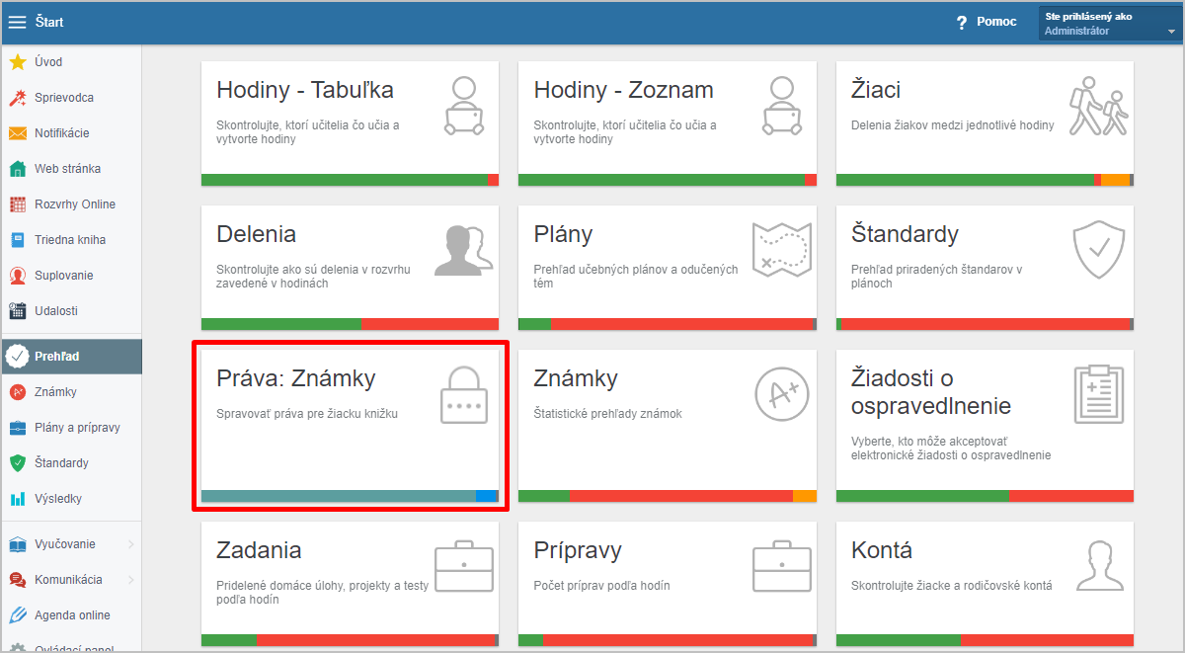The image size is (1185, 653).
Task: Click the silhouettes icon on Delenia card
Action: tap(464, 249)
